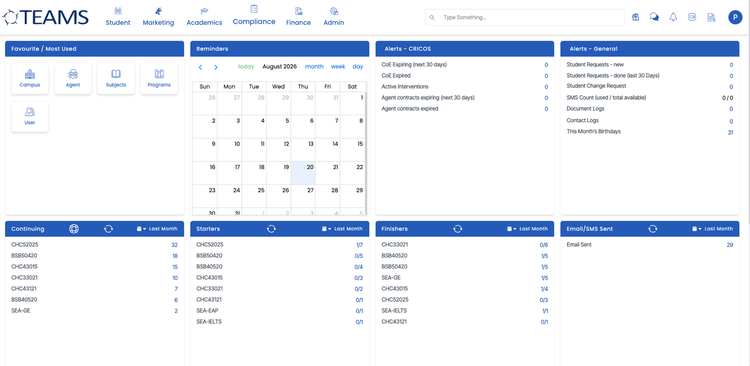The height and width of the screenshot is (366, 750).
Task: Click the SMS Count used / total available label
Action: coord(606,98)
